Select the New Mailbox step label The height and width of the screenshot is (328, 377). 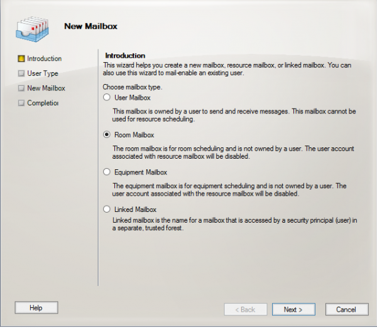[x=46, y=88]
